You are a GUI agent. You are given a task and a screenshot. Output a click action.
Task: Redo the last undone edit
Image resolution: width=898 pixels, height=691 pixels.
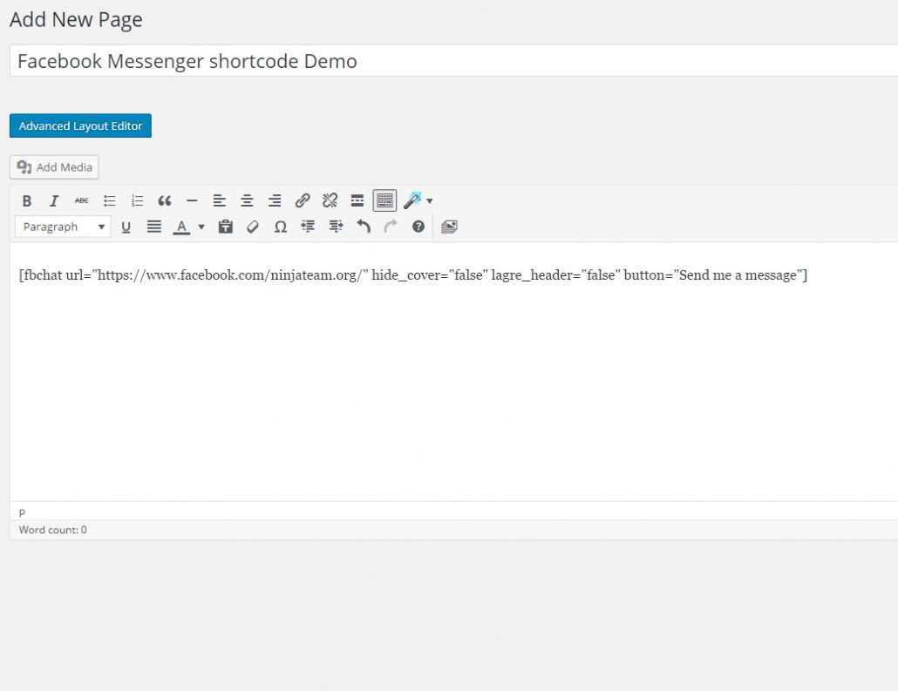click(391, 227)
